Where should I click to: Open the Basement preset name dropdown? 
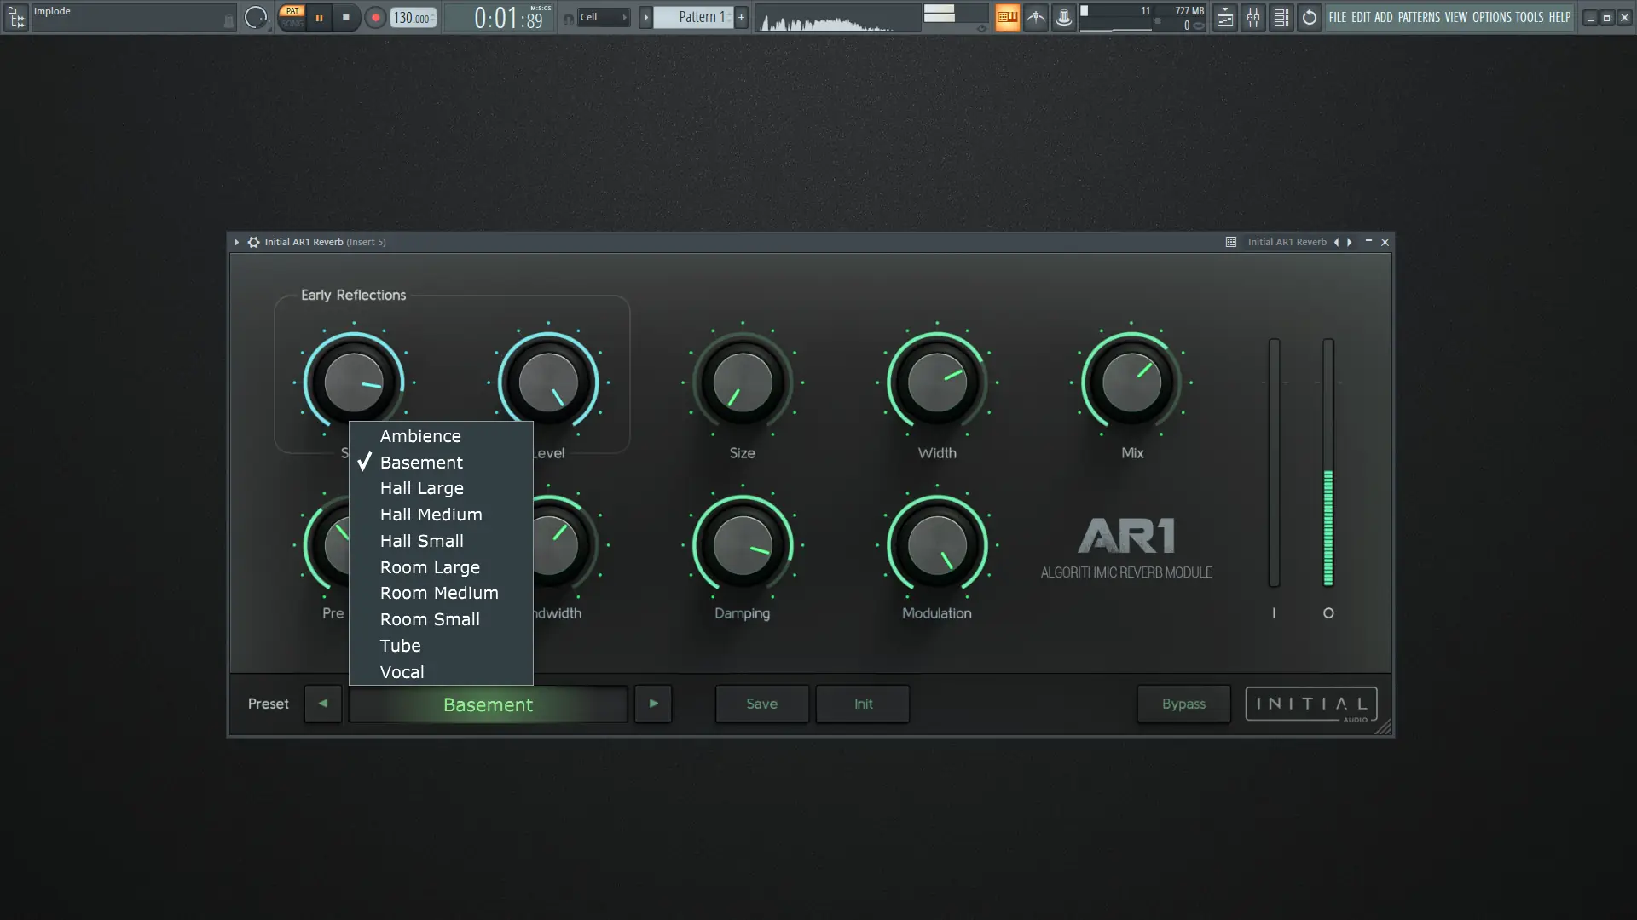click(x=488, y=704)
